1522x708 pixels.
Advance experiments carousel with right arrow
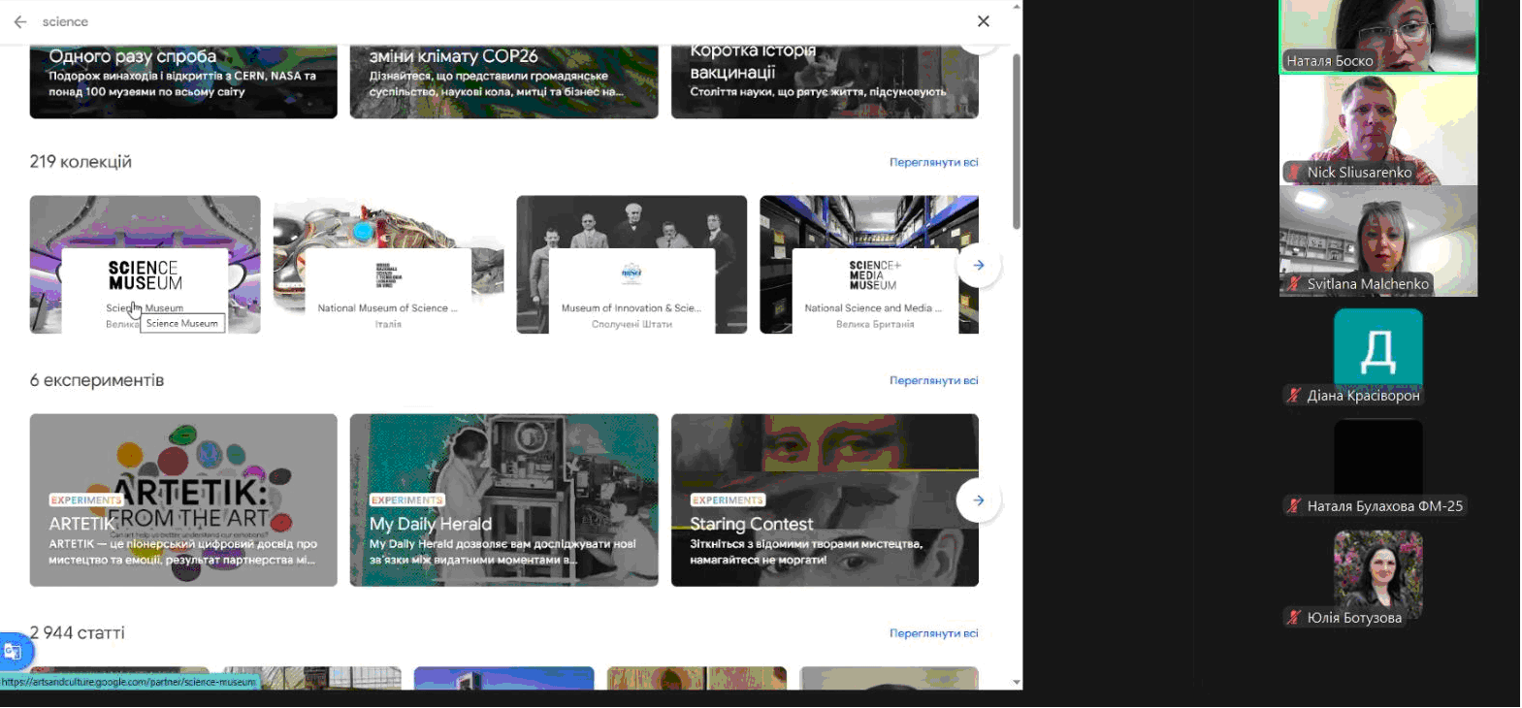[978, 500]
